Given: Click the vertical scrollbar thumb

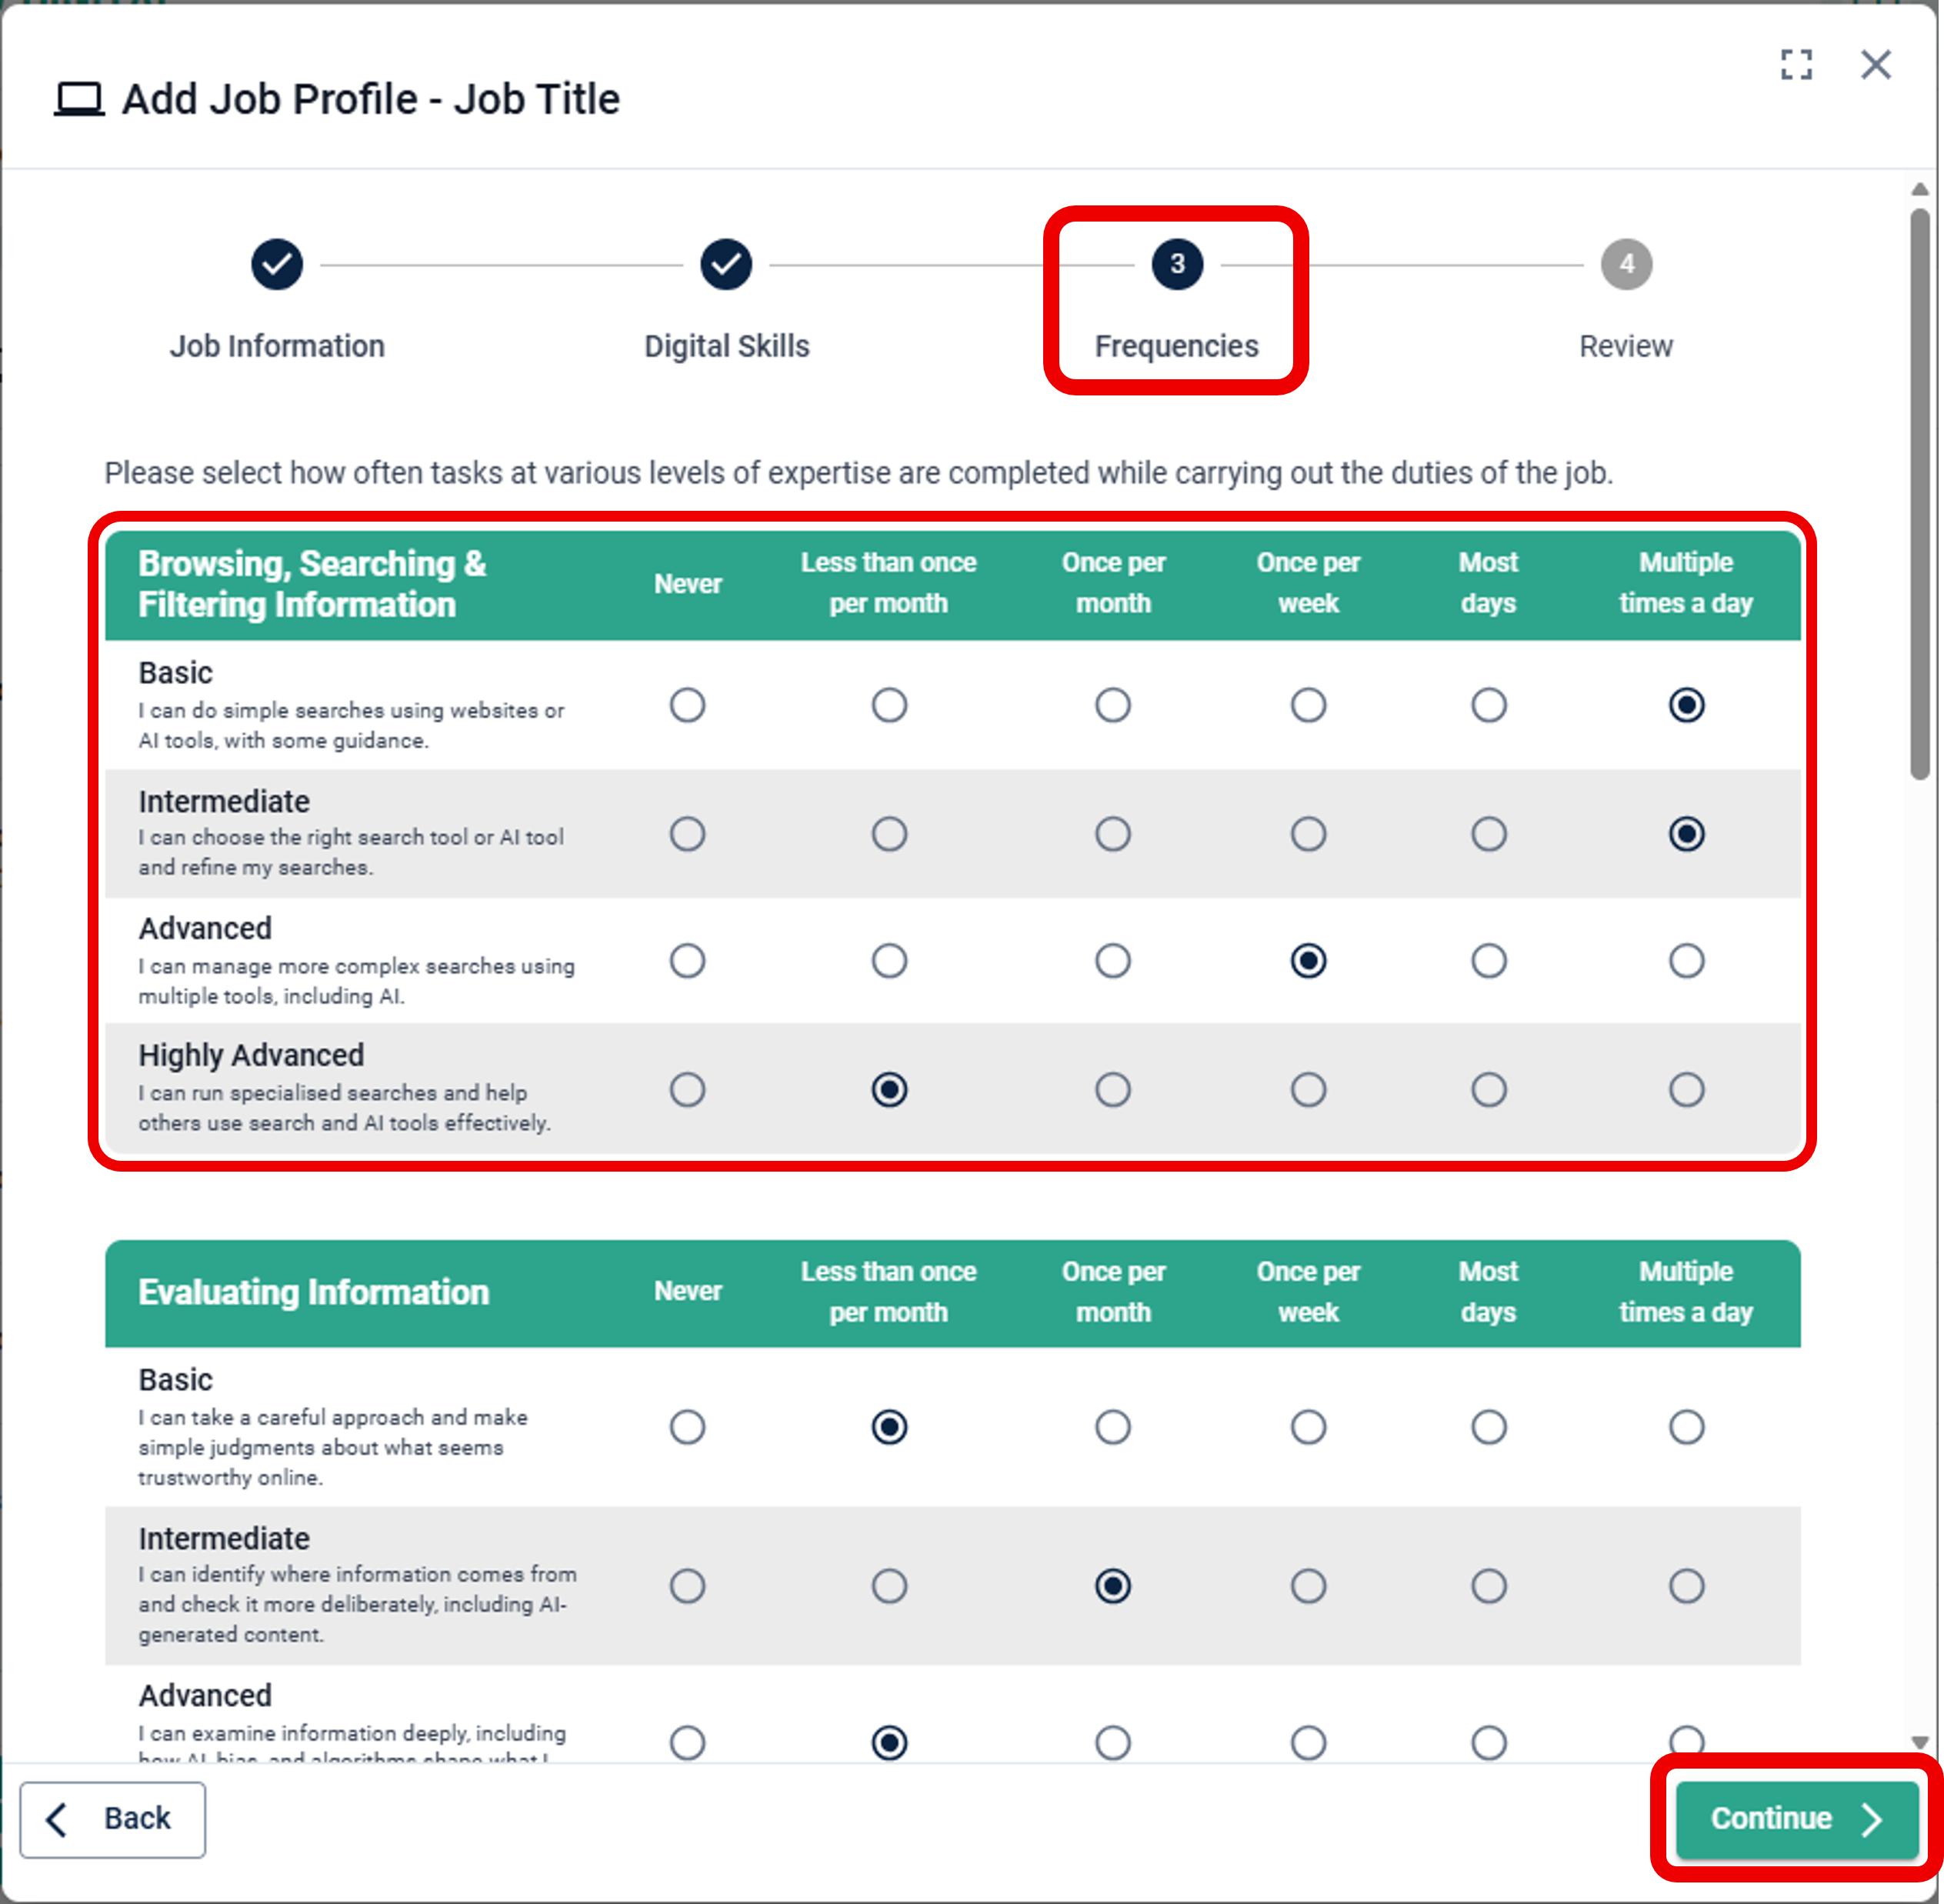Looking at the screenshot, I should pyautogui.click(x=1919, y=494).
